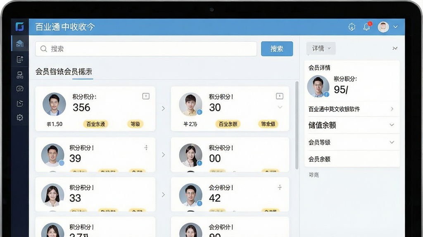This screenshot has height=237, width=423.
Task: Select member avatar on card 33
Action: [x=52, y=195]
